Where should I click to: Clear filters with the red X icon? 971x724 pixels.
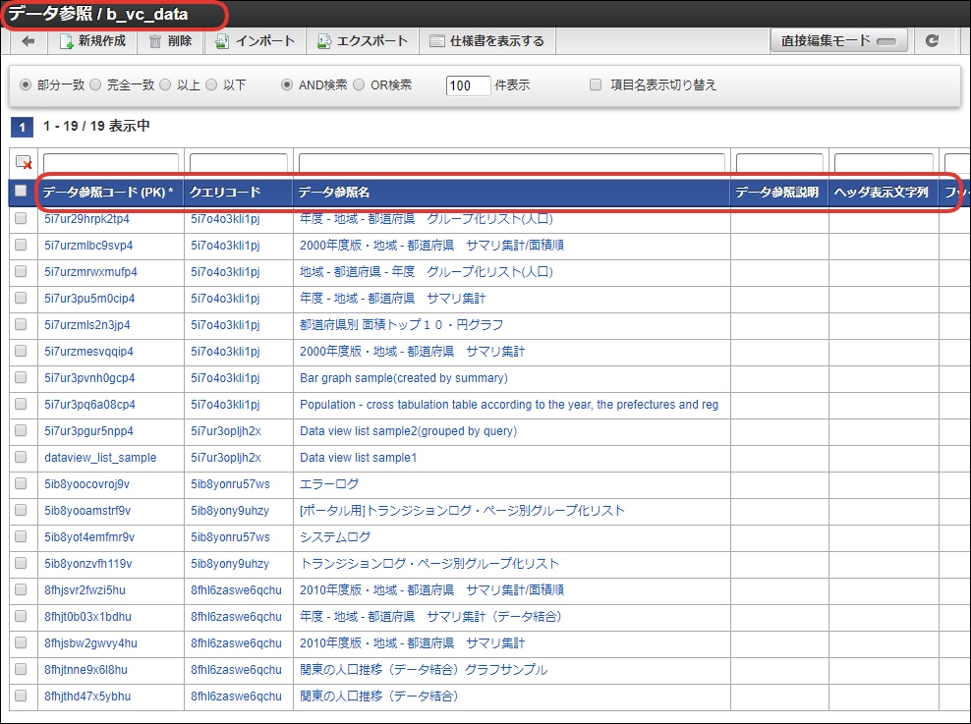[x=24, y=163]
